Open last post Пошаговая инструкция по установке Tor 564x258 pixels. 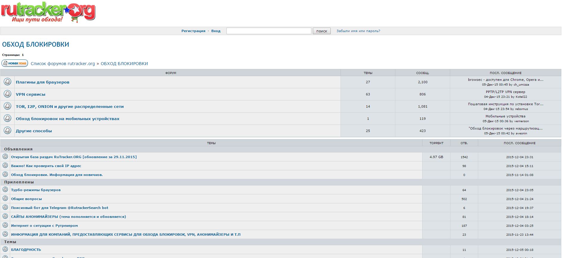[x=506, y=104]
